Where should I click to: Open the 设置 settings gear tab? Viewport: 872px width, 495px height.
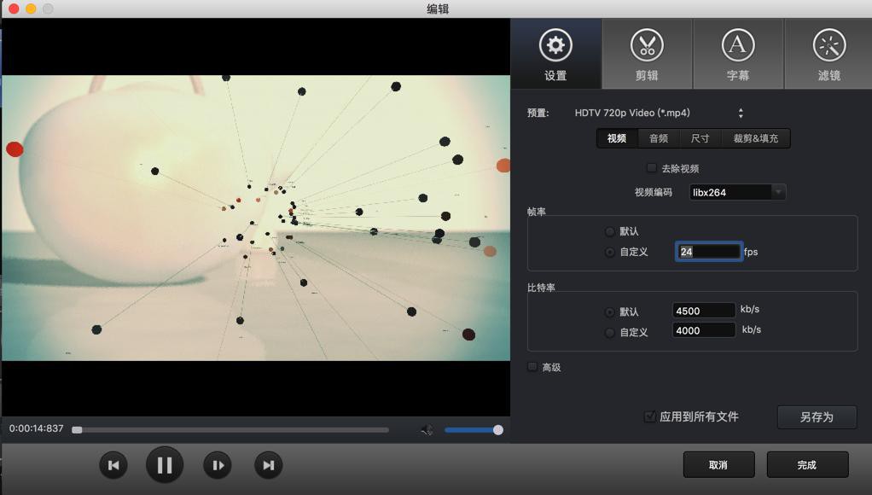(555, 54)
